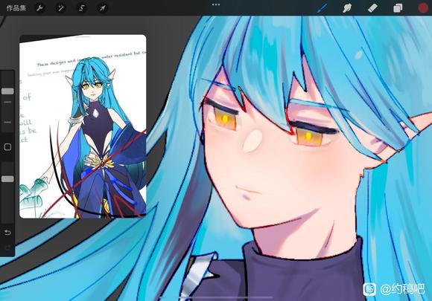
Task: Open the Actions wrench menu
Action: (39, 8)
